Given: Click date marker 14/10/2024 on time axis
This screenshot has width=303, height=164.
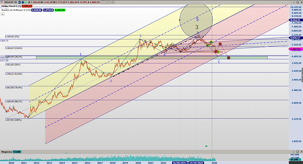Looking at the screenshot, I should pyautogui.click(x=196, y=163).
